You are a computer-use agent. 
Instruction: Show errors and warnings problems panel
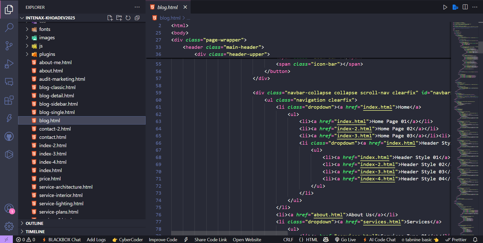[x=26, y=240]
